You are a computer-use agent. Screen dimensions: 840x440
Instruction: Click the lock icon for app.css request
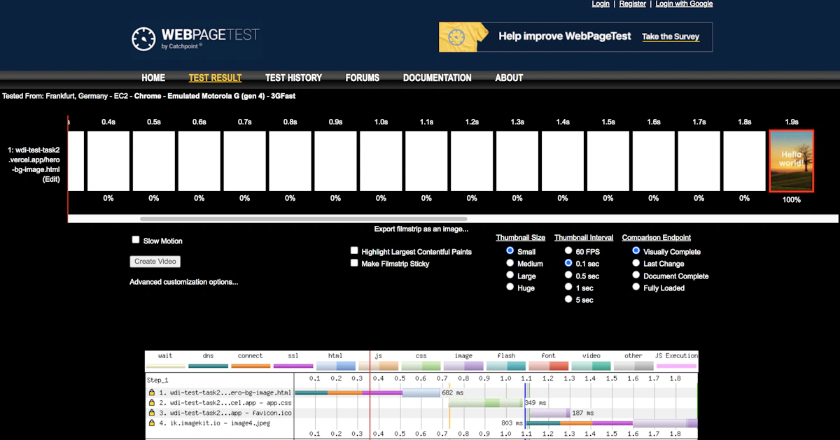click(x=152, y=403)
